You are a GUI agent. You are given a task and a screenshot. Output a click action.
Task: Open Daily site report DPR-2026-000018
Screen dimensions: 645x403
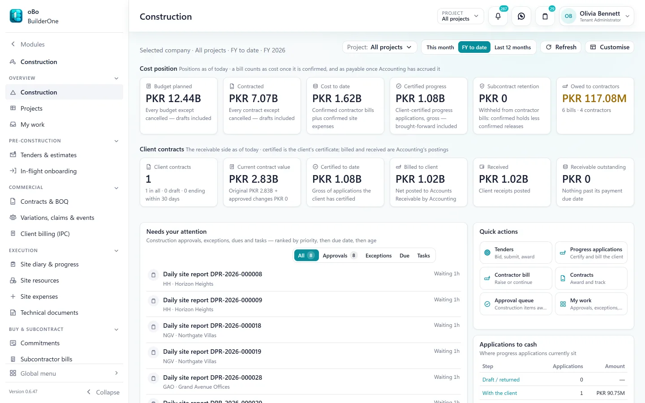pos(303,330)
